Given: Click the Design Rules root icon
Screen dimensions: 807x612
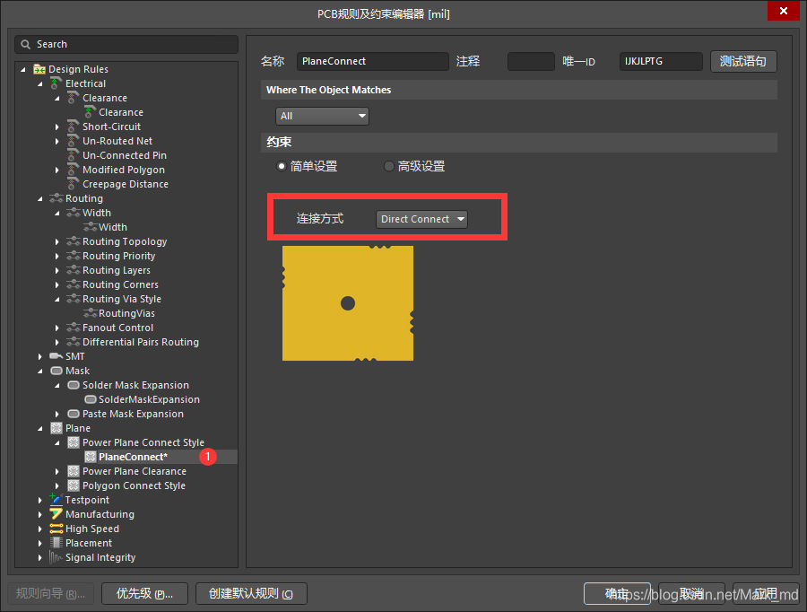Looking at the screenshot, I should (39, 69).
